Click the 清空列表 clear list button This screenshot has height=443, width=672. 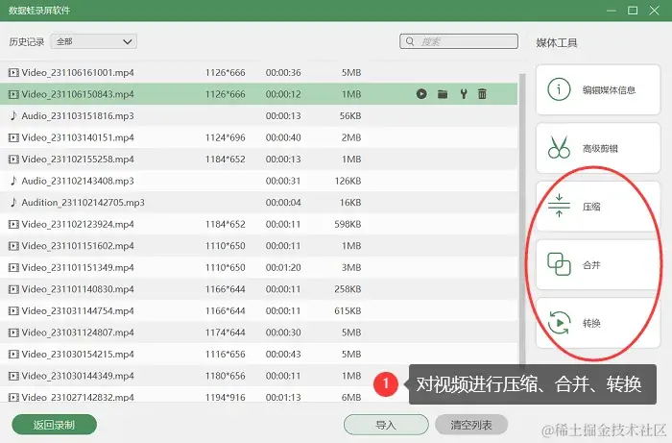471,425
